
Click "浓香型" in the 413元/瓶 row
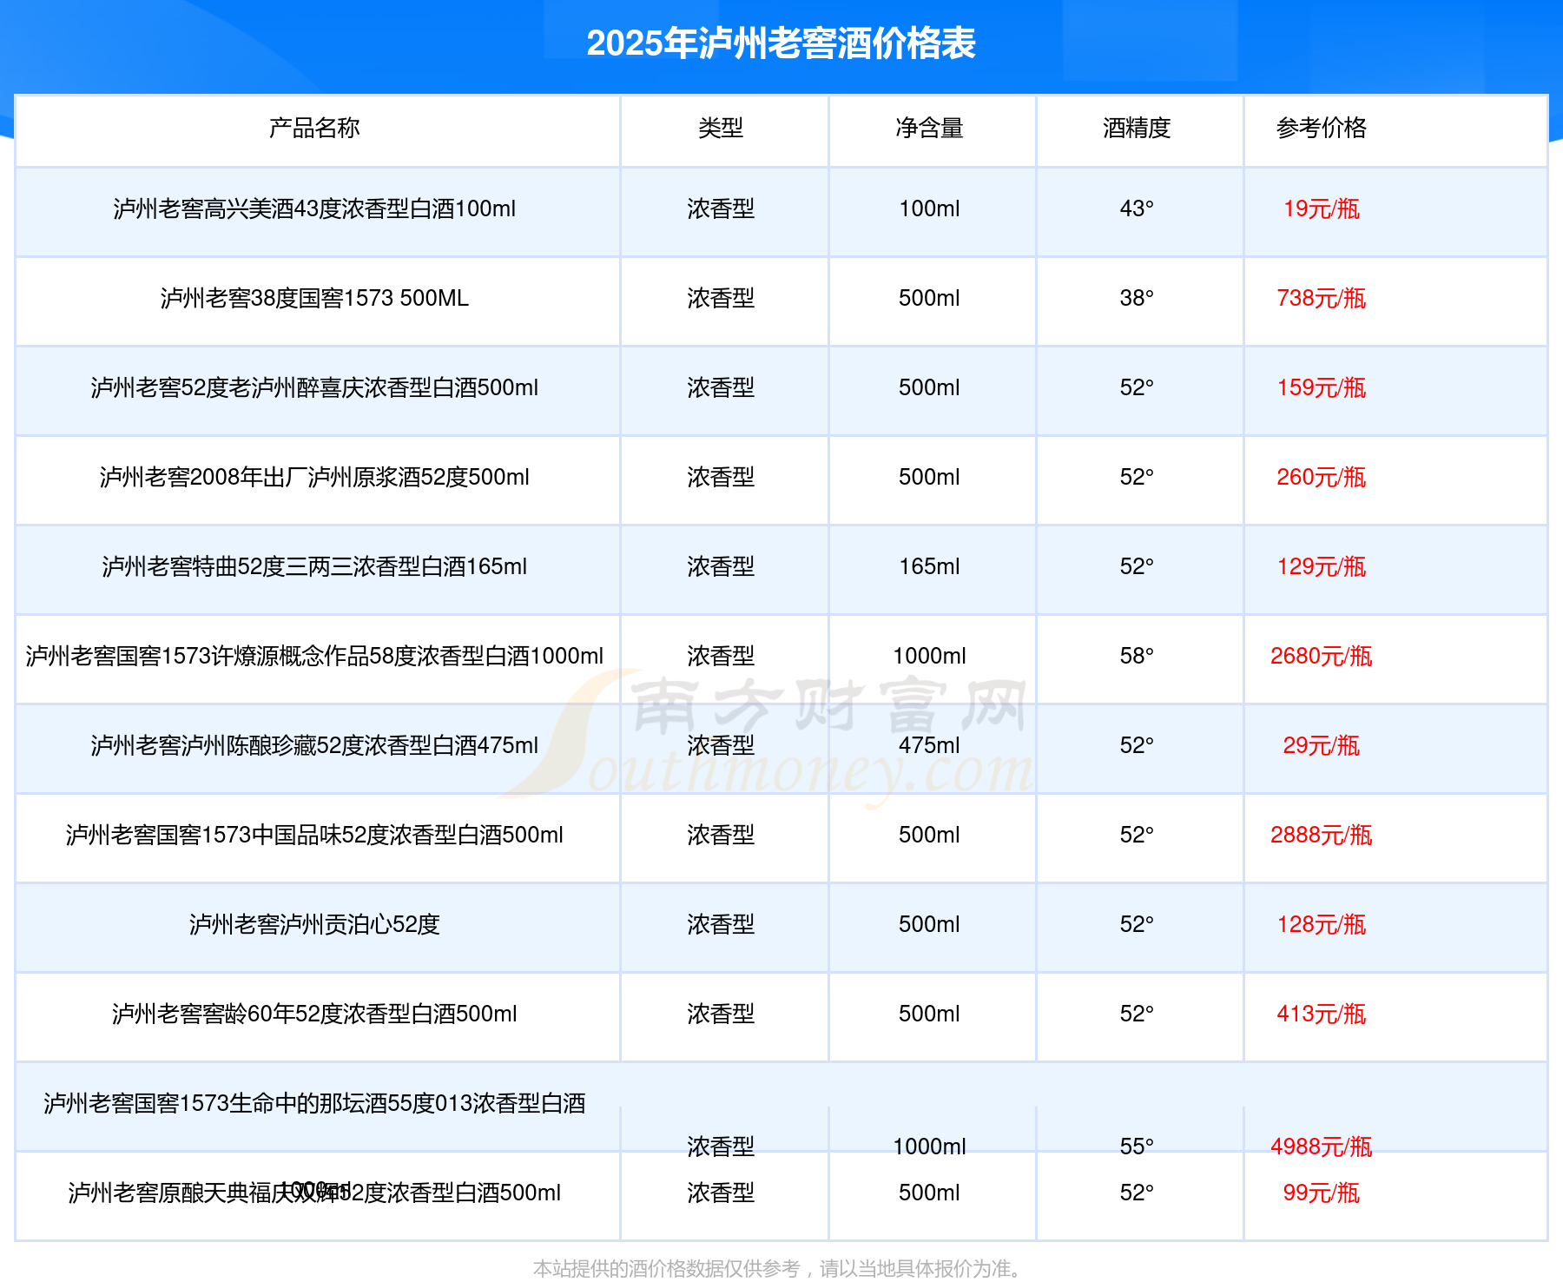coord(721,1014)
